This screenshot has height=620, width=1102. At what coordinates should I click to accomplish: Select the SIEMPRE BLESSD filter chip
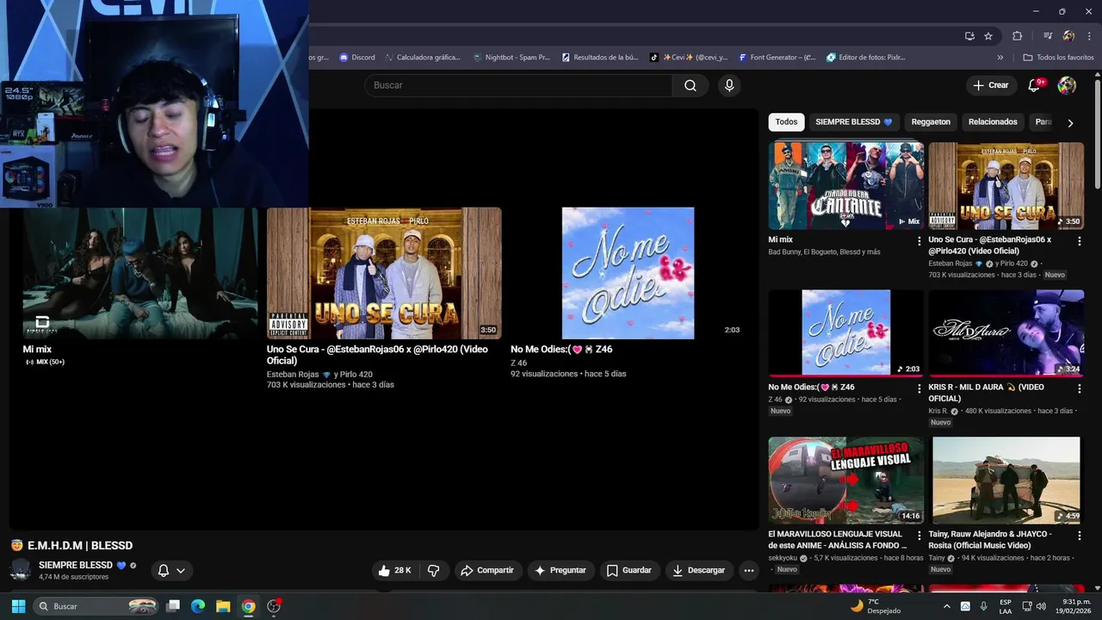[x=854, y=122]
